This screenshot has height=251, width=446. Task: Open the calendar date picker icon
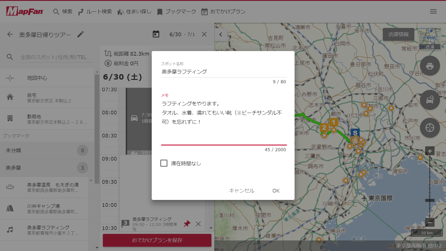156,34
